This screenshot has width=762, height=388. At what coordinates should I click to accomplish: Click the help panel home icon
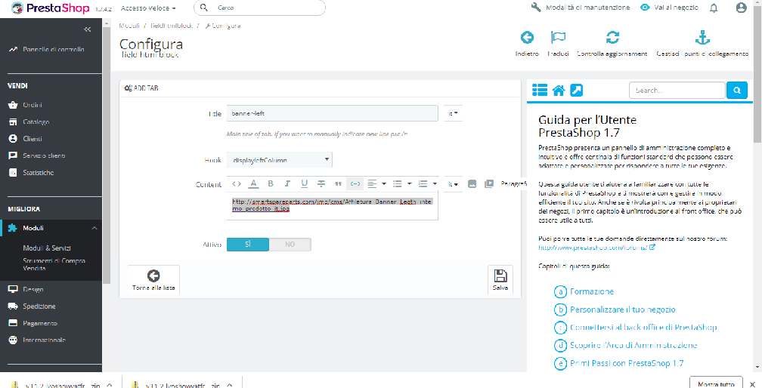pos(559,91)
